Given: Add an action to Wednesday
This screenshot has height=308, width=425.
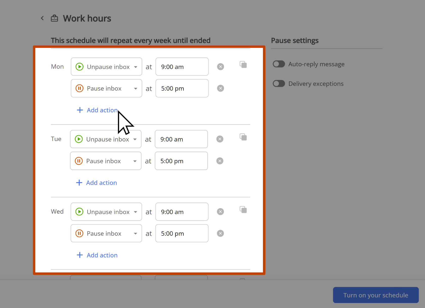Looking at the screenshot, I should click(x=97, y=255).
